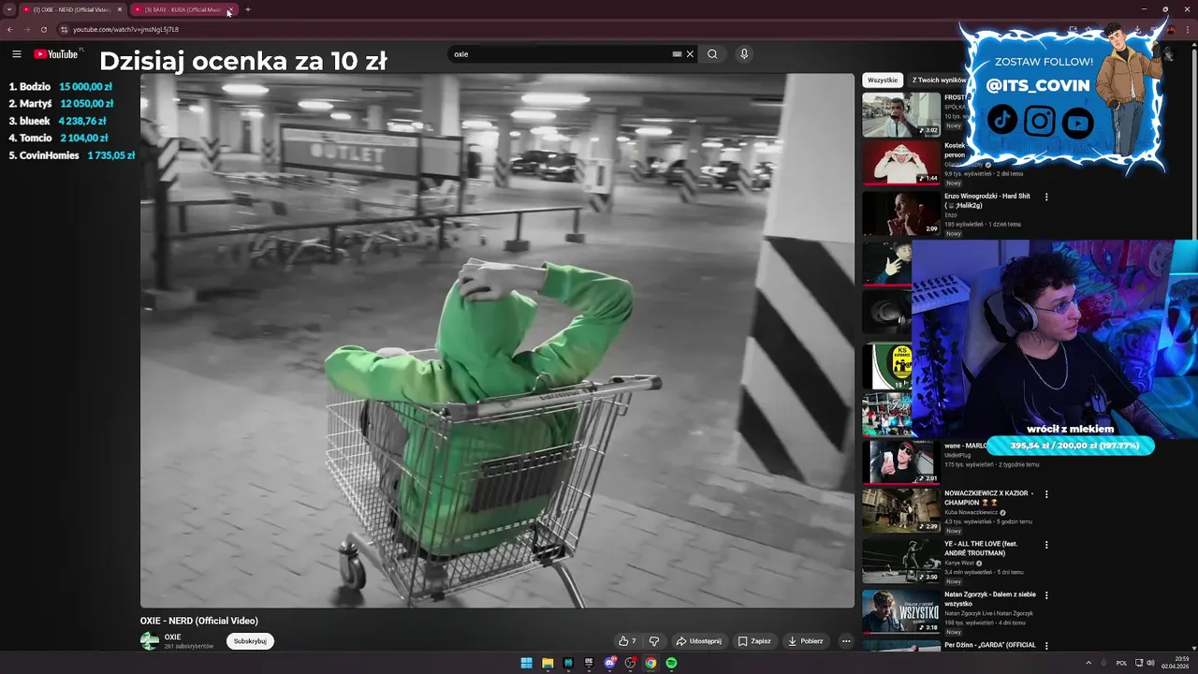Open the tab search dropdown arrow
The image size is (1198, 674).
(x=8, y=9)
